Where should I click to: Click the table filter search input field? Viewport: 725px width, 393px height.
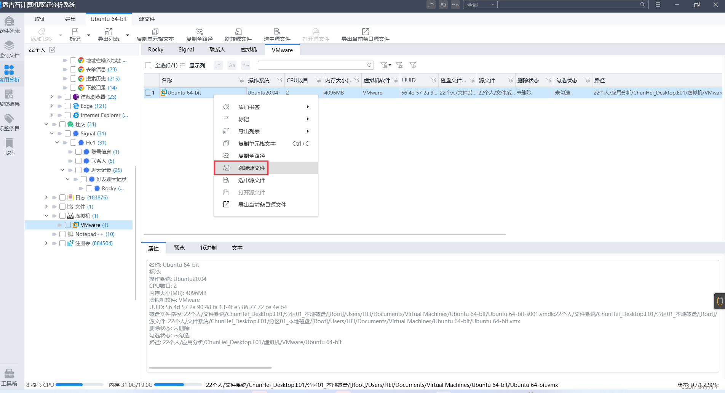point(312,65)
